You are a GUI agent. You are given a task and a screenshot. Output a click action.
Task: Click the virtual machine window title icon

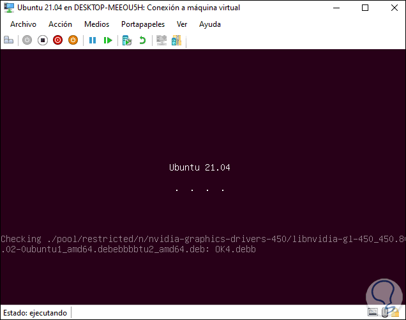pos(9,8)
